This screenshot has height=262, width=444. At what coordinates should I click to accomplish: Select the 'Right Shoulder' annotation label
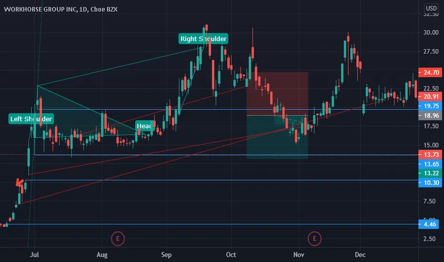coord(203,39)
